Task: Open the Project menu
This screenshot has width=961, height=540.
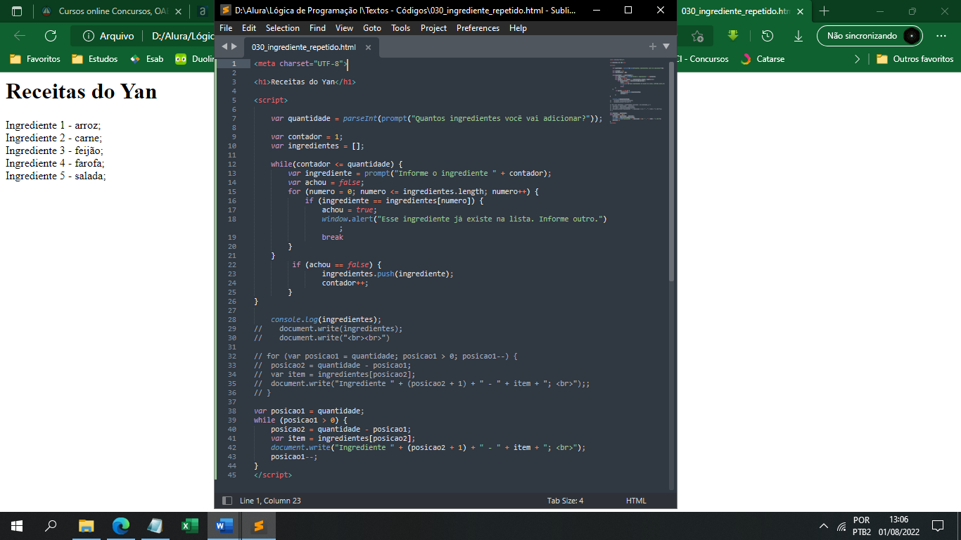Action: click(433, 28)
